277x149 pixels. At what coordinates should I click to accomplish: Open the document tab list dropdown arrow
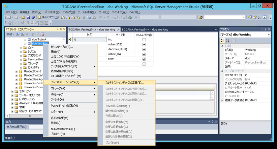click(x=216, y=30)
